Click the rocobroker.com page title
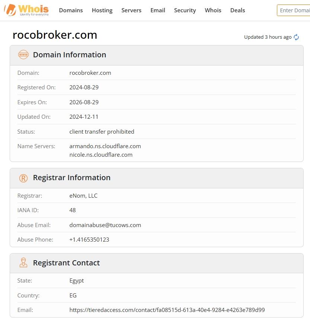 point(55,35)
